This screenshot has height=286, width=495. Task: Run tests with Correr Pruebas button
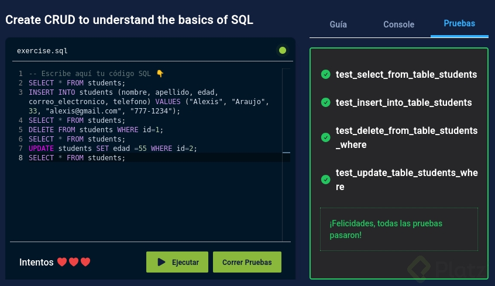coord(247,262)
